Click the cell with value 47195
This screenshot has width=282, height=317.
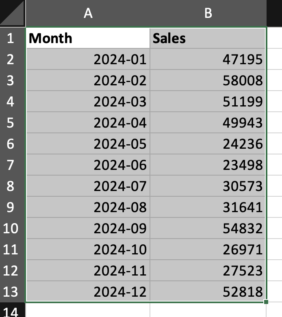pyautogui.click(x=208, y=59)
